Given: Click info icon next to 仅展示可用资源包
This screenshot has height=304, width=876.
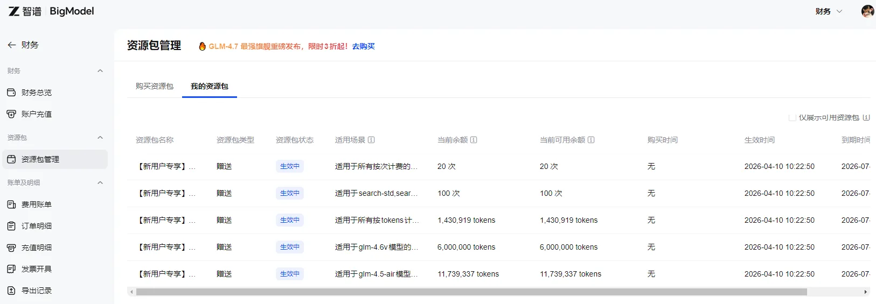Looking at the screenshot, I should [x=866, y=117].
